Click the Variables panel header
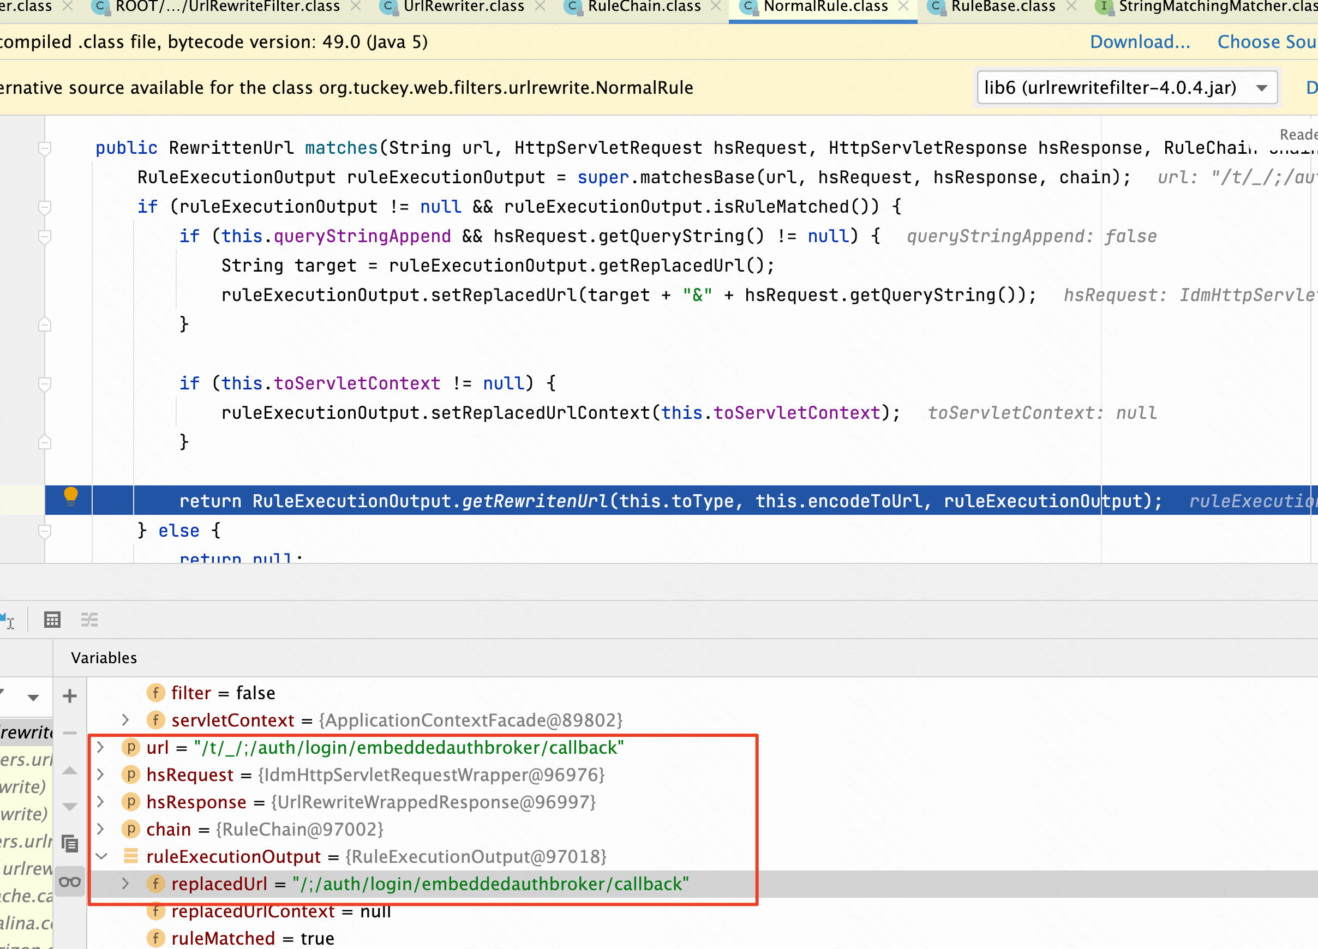 [104, 658]
